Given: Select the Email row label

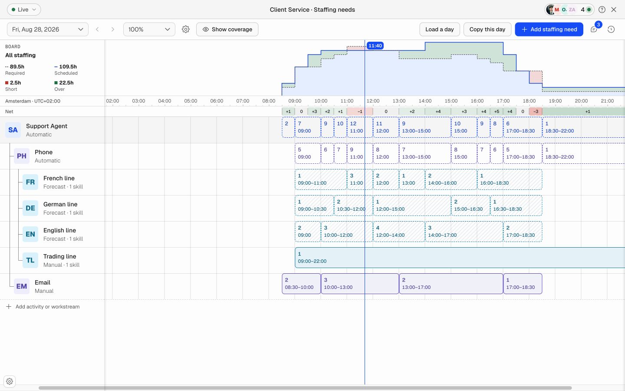Looking at the screenshot, I should [x=43, y=282].
